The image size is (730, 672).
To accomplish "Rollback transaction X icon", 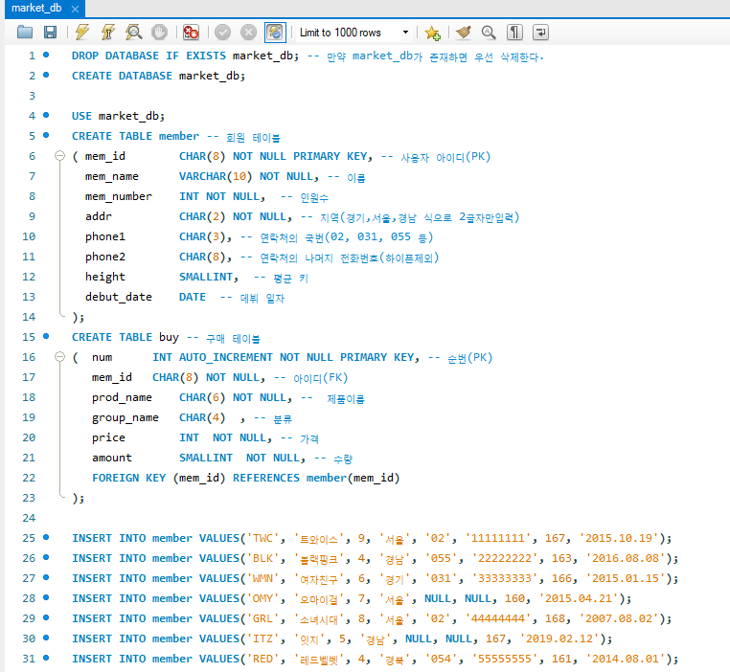I will click(248, 33).
